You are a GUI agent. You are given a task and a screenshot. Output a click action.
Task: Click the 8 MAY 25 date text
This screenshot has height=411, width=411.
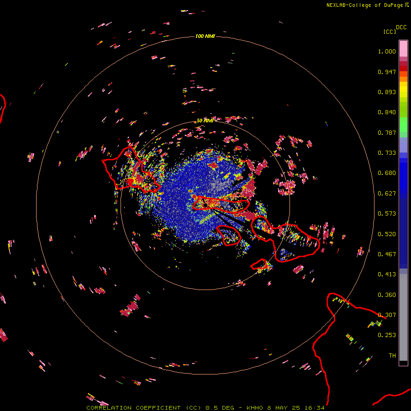(x=284, y=408)
